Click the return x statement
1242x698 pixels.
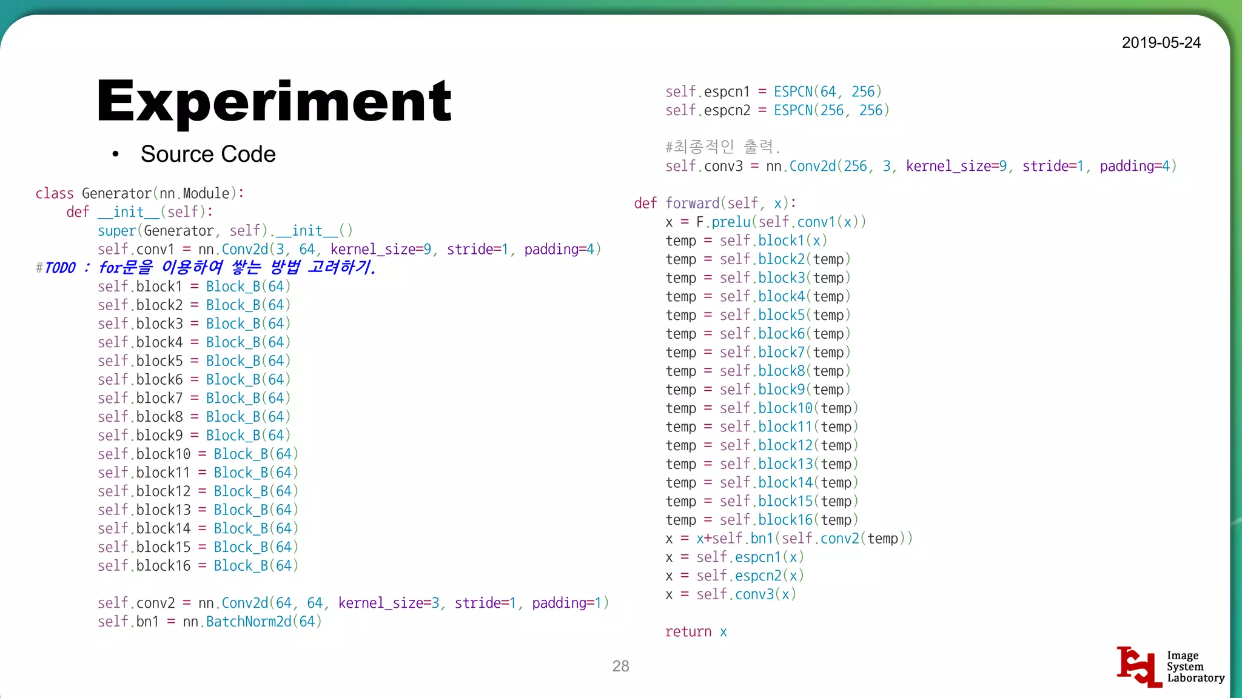coord(696,631)
